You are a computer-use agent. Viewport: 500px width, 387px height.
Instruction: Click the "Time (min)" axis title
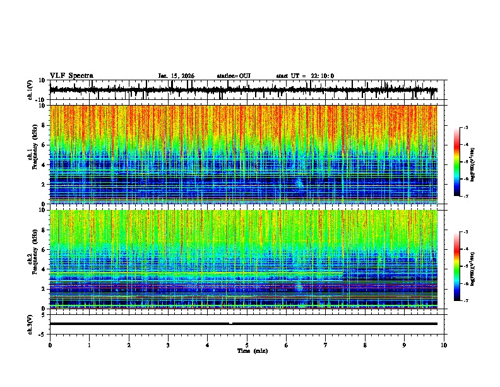(x=253, y=351)
